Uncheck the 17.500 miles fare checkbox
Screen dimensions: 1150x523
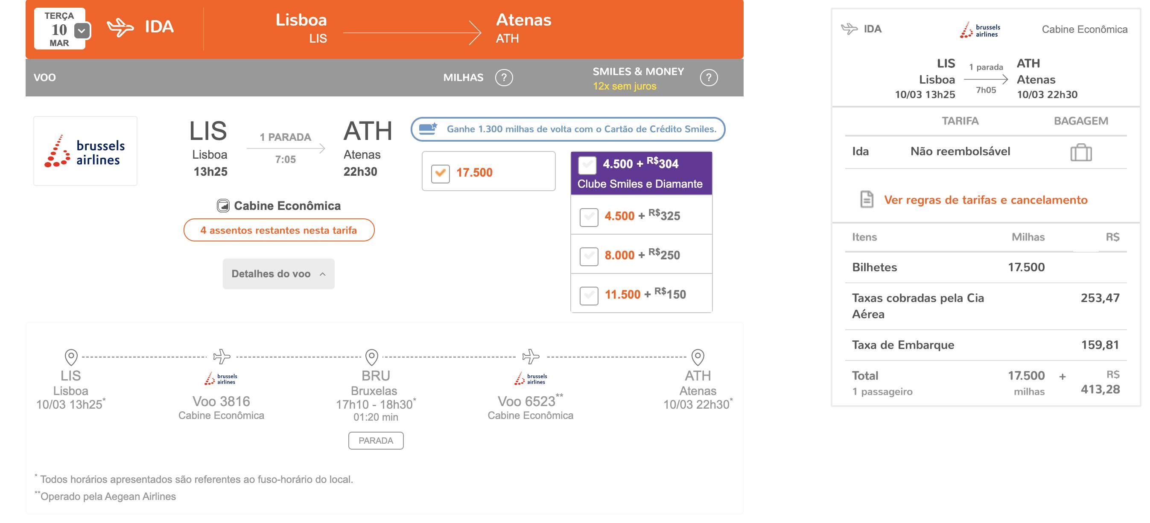[x=440, y=173]
